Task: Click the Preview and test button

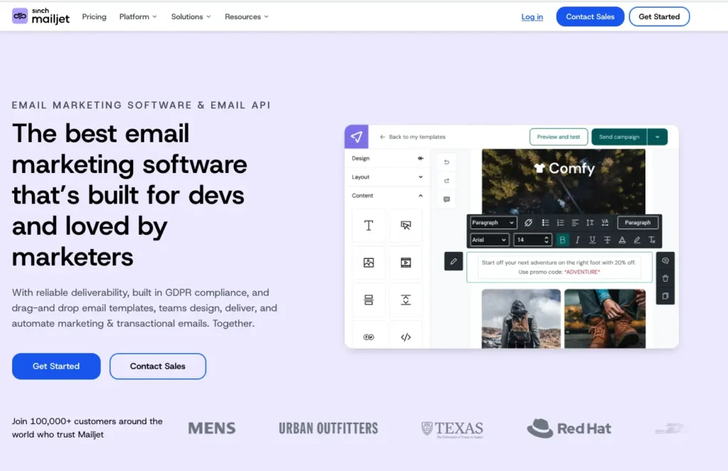Action: (558, 137)
